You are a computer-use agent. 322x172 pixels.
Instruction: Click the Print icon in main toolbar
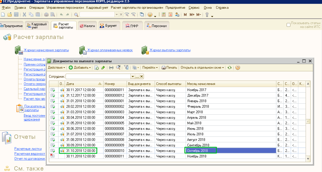pos(47,15)
